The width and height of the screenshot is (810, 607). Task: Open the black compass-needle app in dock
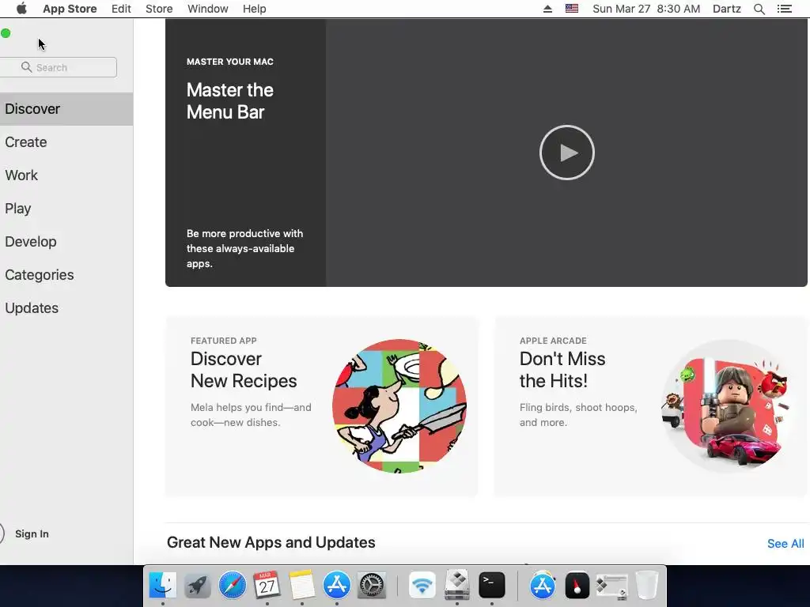[x=577, y=586]
